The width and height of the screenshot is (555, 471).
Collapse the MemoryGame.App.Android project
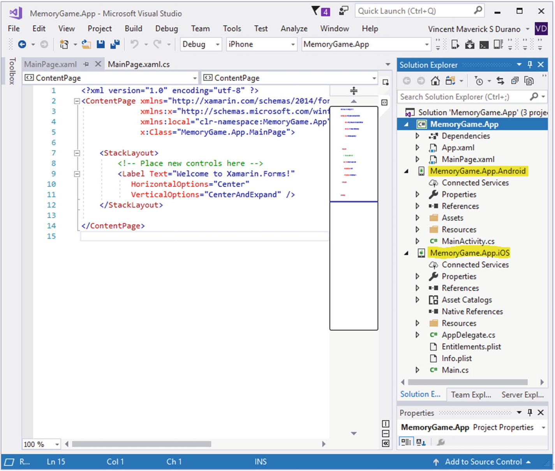[x=407, y=171]
